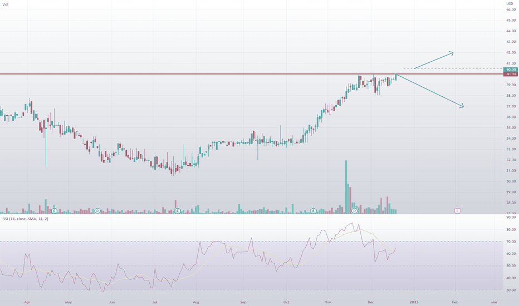Click the earnings marker in late October
Viewport: 519px width, 306px height.
pos(313,210)
